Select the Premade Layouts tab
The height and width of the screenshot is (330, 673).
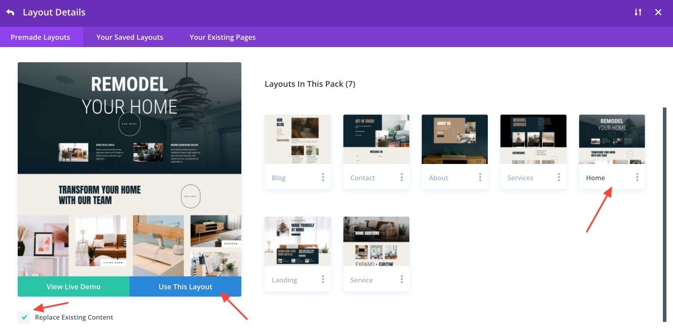pyautogui.click(x=40, y=36)
